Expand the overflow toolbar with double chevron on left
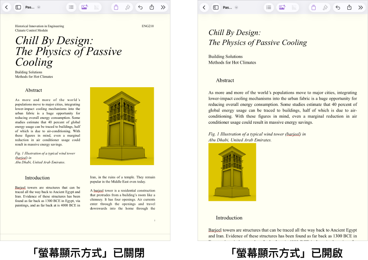The height and width of the screenshot is (260, 368). pyautogui.click(x=164, y=7)
